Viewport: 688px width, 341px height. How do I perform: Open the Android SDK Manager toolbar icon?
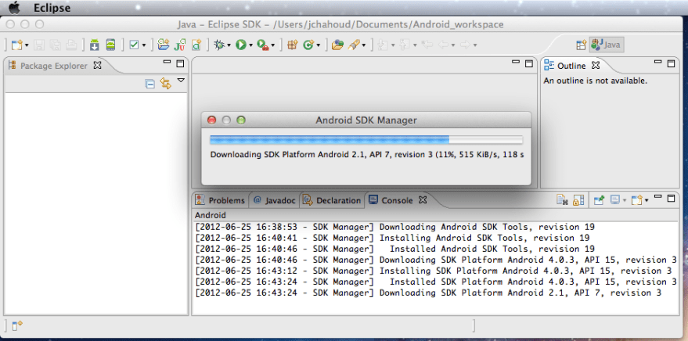coord(94,45)
